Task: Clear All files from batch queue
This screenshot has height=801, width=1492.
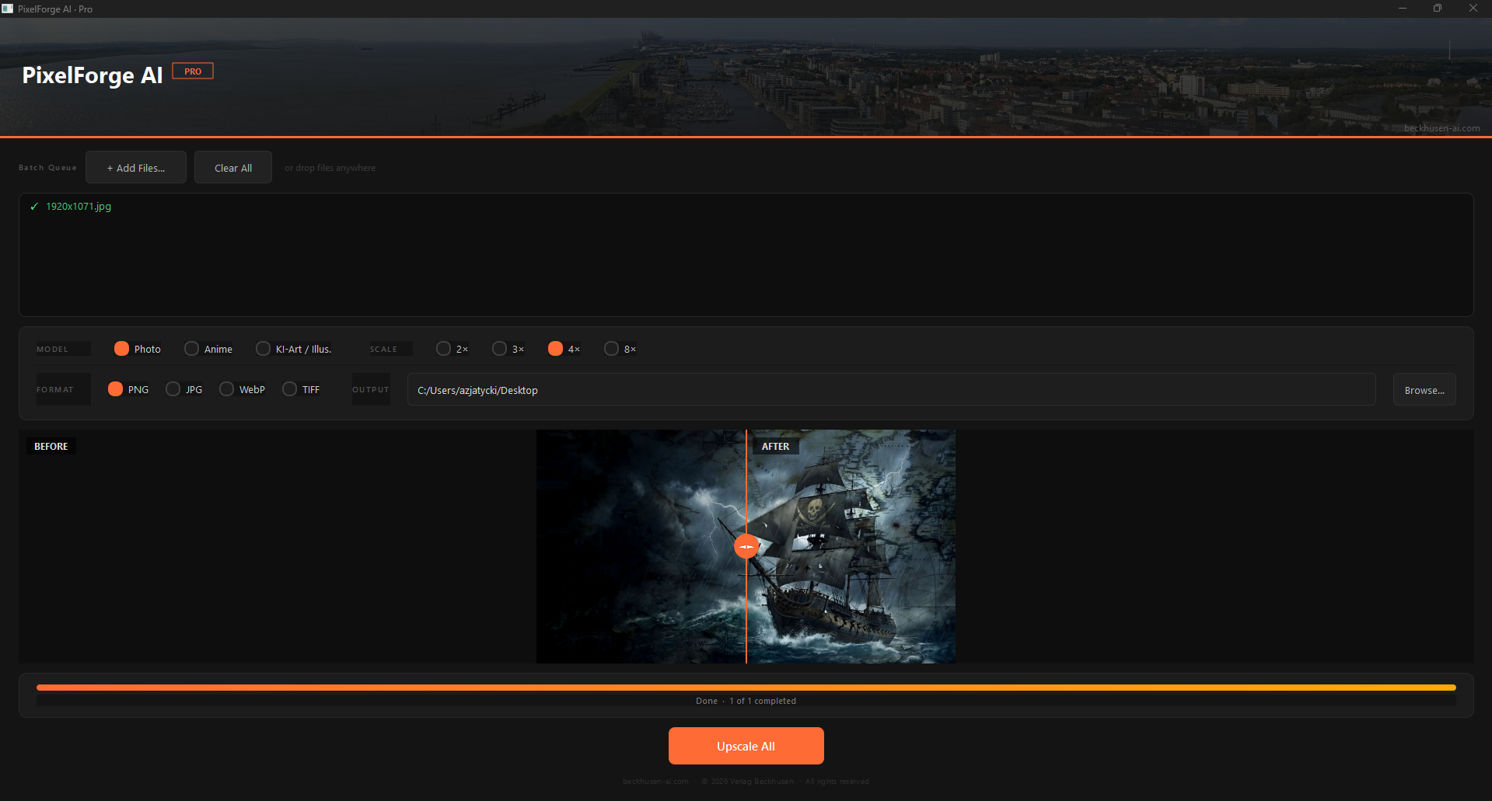Action: click(233, 167)
